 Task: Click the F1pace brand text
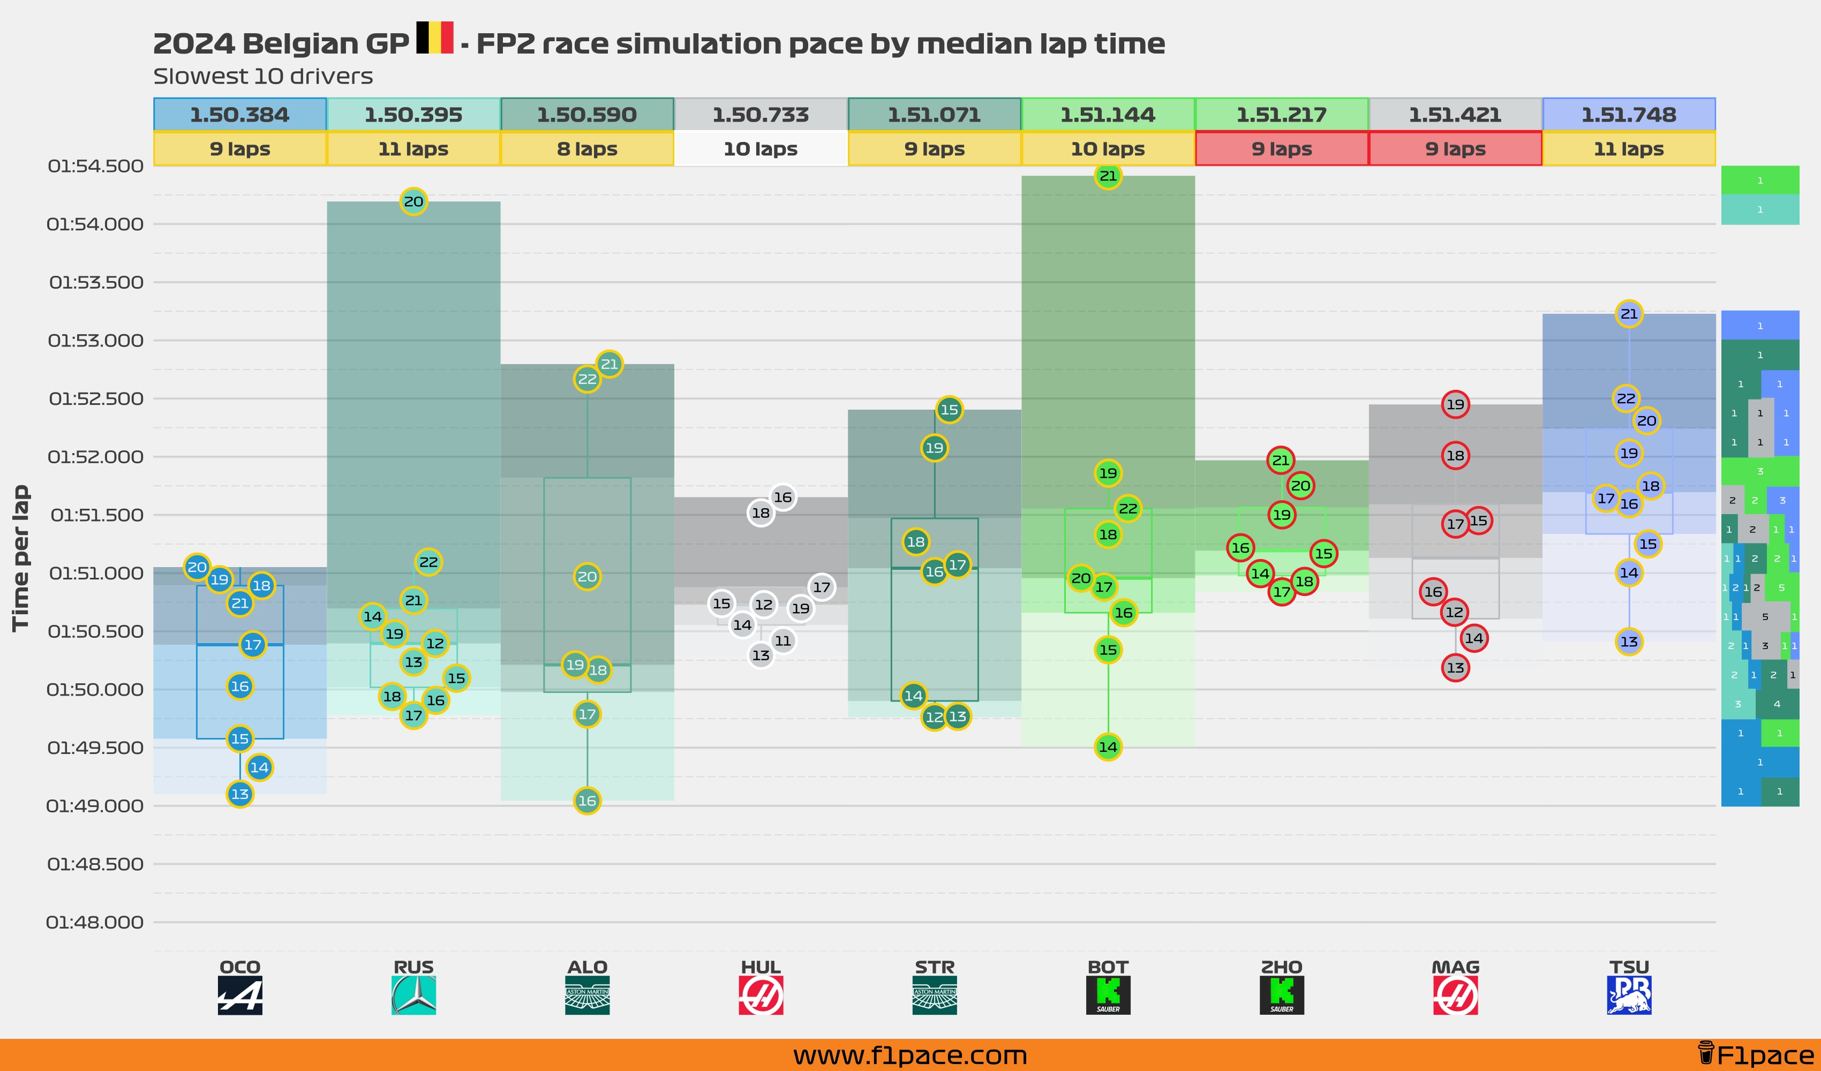[x=1765, y=1055]
